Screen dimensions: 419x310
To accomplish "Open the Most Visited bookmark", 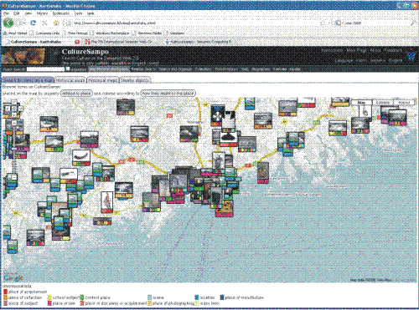I will click(x=15, y=33).
